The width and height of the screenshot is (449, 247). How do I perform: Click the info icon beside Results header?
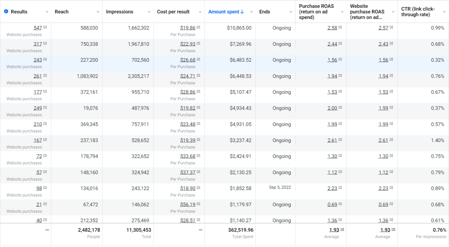pos(6,11)
